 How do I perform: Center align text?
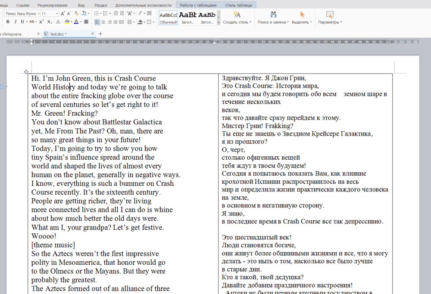coord(103,22)
